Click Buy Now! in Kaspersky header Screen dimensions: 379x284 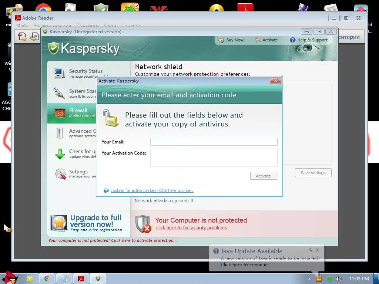coord(231,40)
